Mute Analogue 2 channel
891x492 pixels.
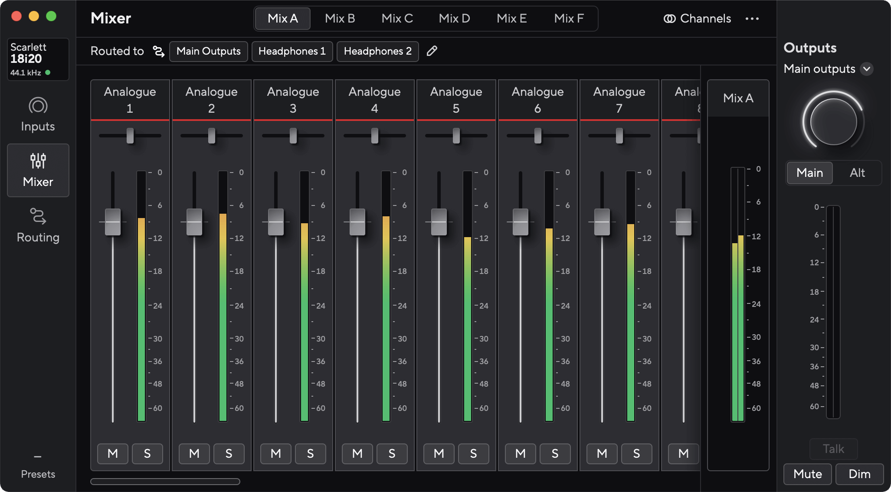[194, 454]
